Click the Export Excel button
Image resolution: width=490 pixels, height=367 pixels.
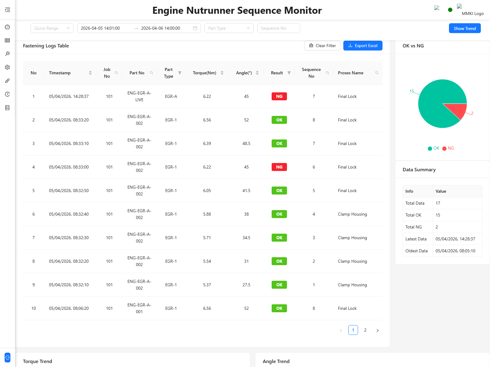[x=363, y=46]
